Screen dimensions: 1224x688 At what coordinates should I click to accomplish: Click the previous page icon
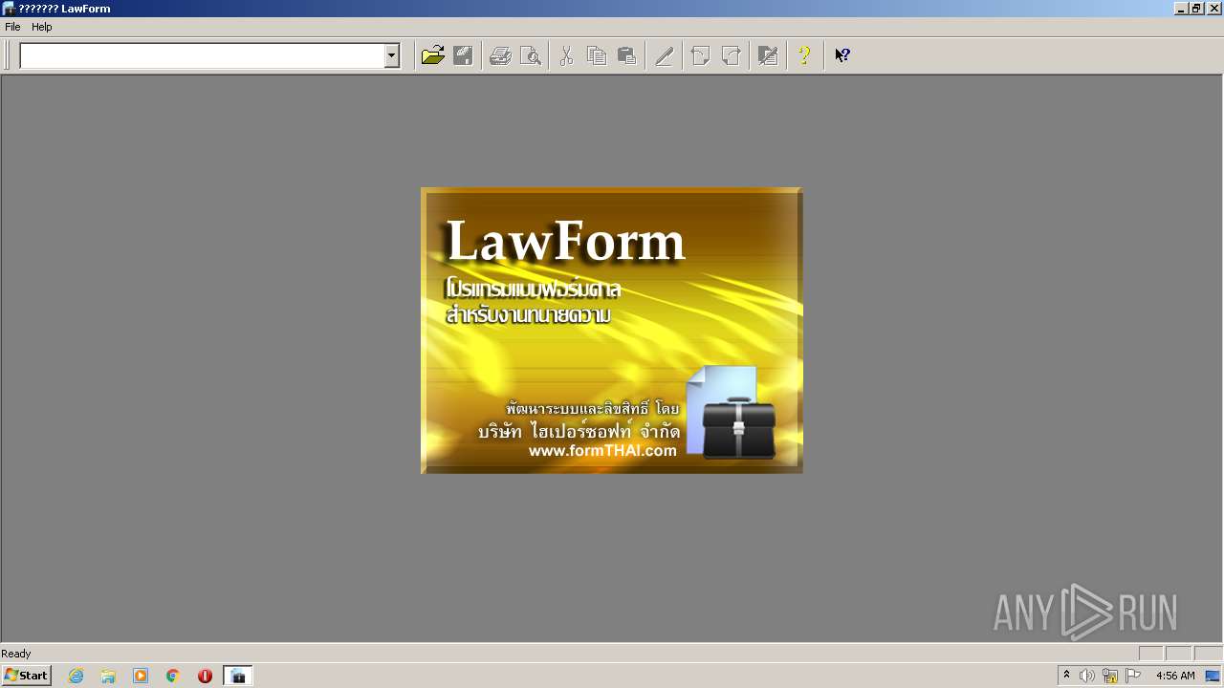[700, 55]
